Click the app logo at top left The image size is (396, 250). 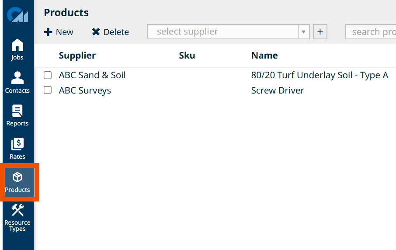click(x=17, y=15)
